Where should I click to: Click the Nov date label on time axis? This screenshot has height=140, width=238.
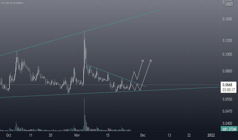(77, 135)
